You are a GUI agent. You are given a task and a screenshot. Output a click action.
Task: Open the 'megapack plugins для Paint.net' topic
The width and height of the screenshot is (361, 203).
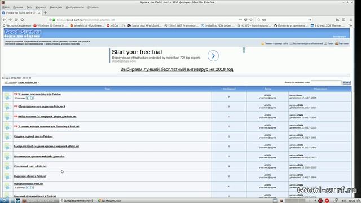(47, 117)
